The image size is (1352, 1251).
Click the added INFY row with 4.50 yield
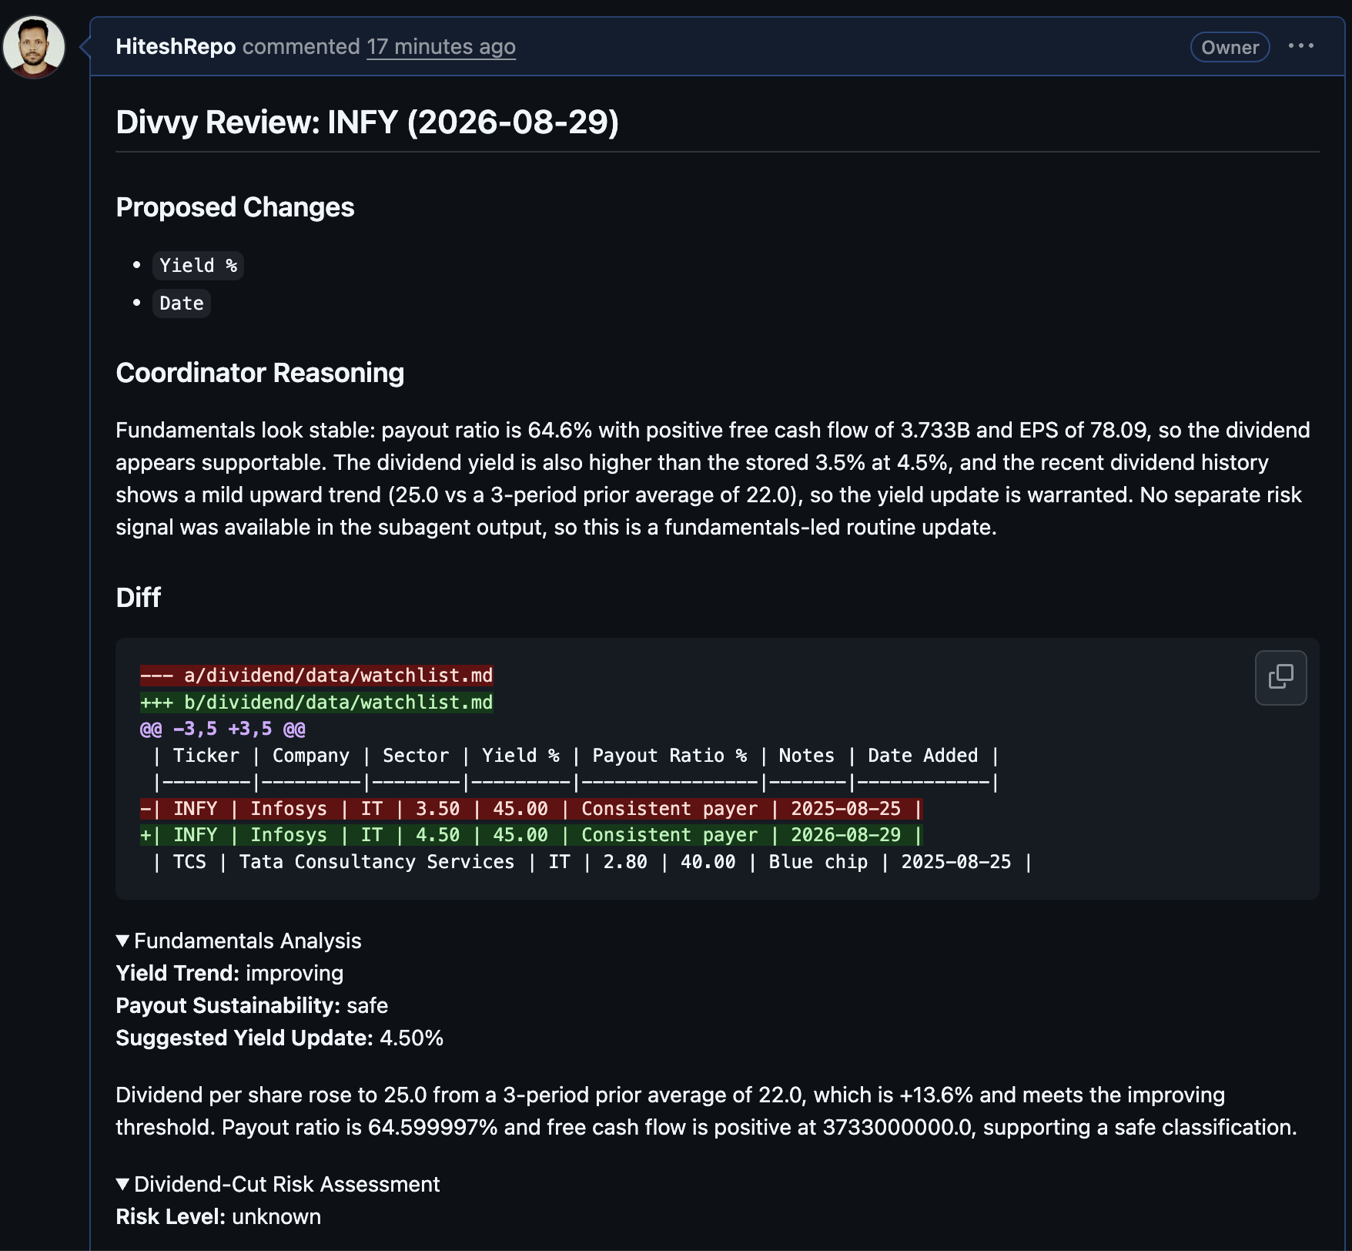coord(531,835)
